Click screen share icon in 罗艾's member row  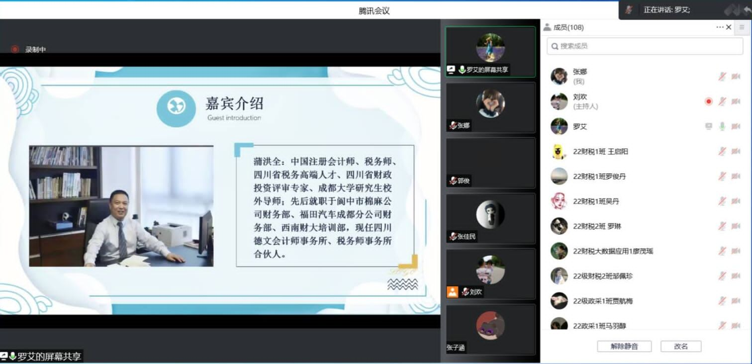pyautogui.click(x=709, y=126)
